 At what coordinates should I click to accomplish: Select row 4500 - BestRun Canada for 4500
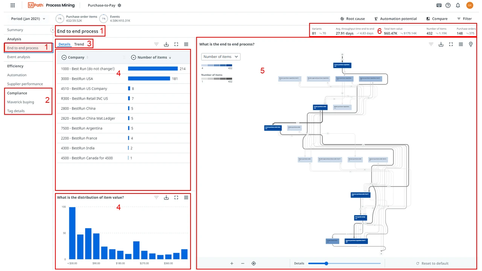(123, 158)
